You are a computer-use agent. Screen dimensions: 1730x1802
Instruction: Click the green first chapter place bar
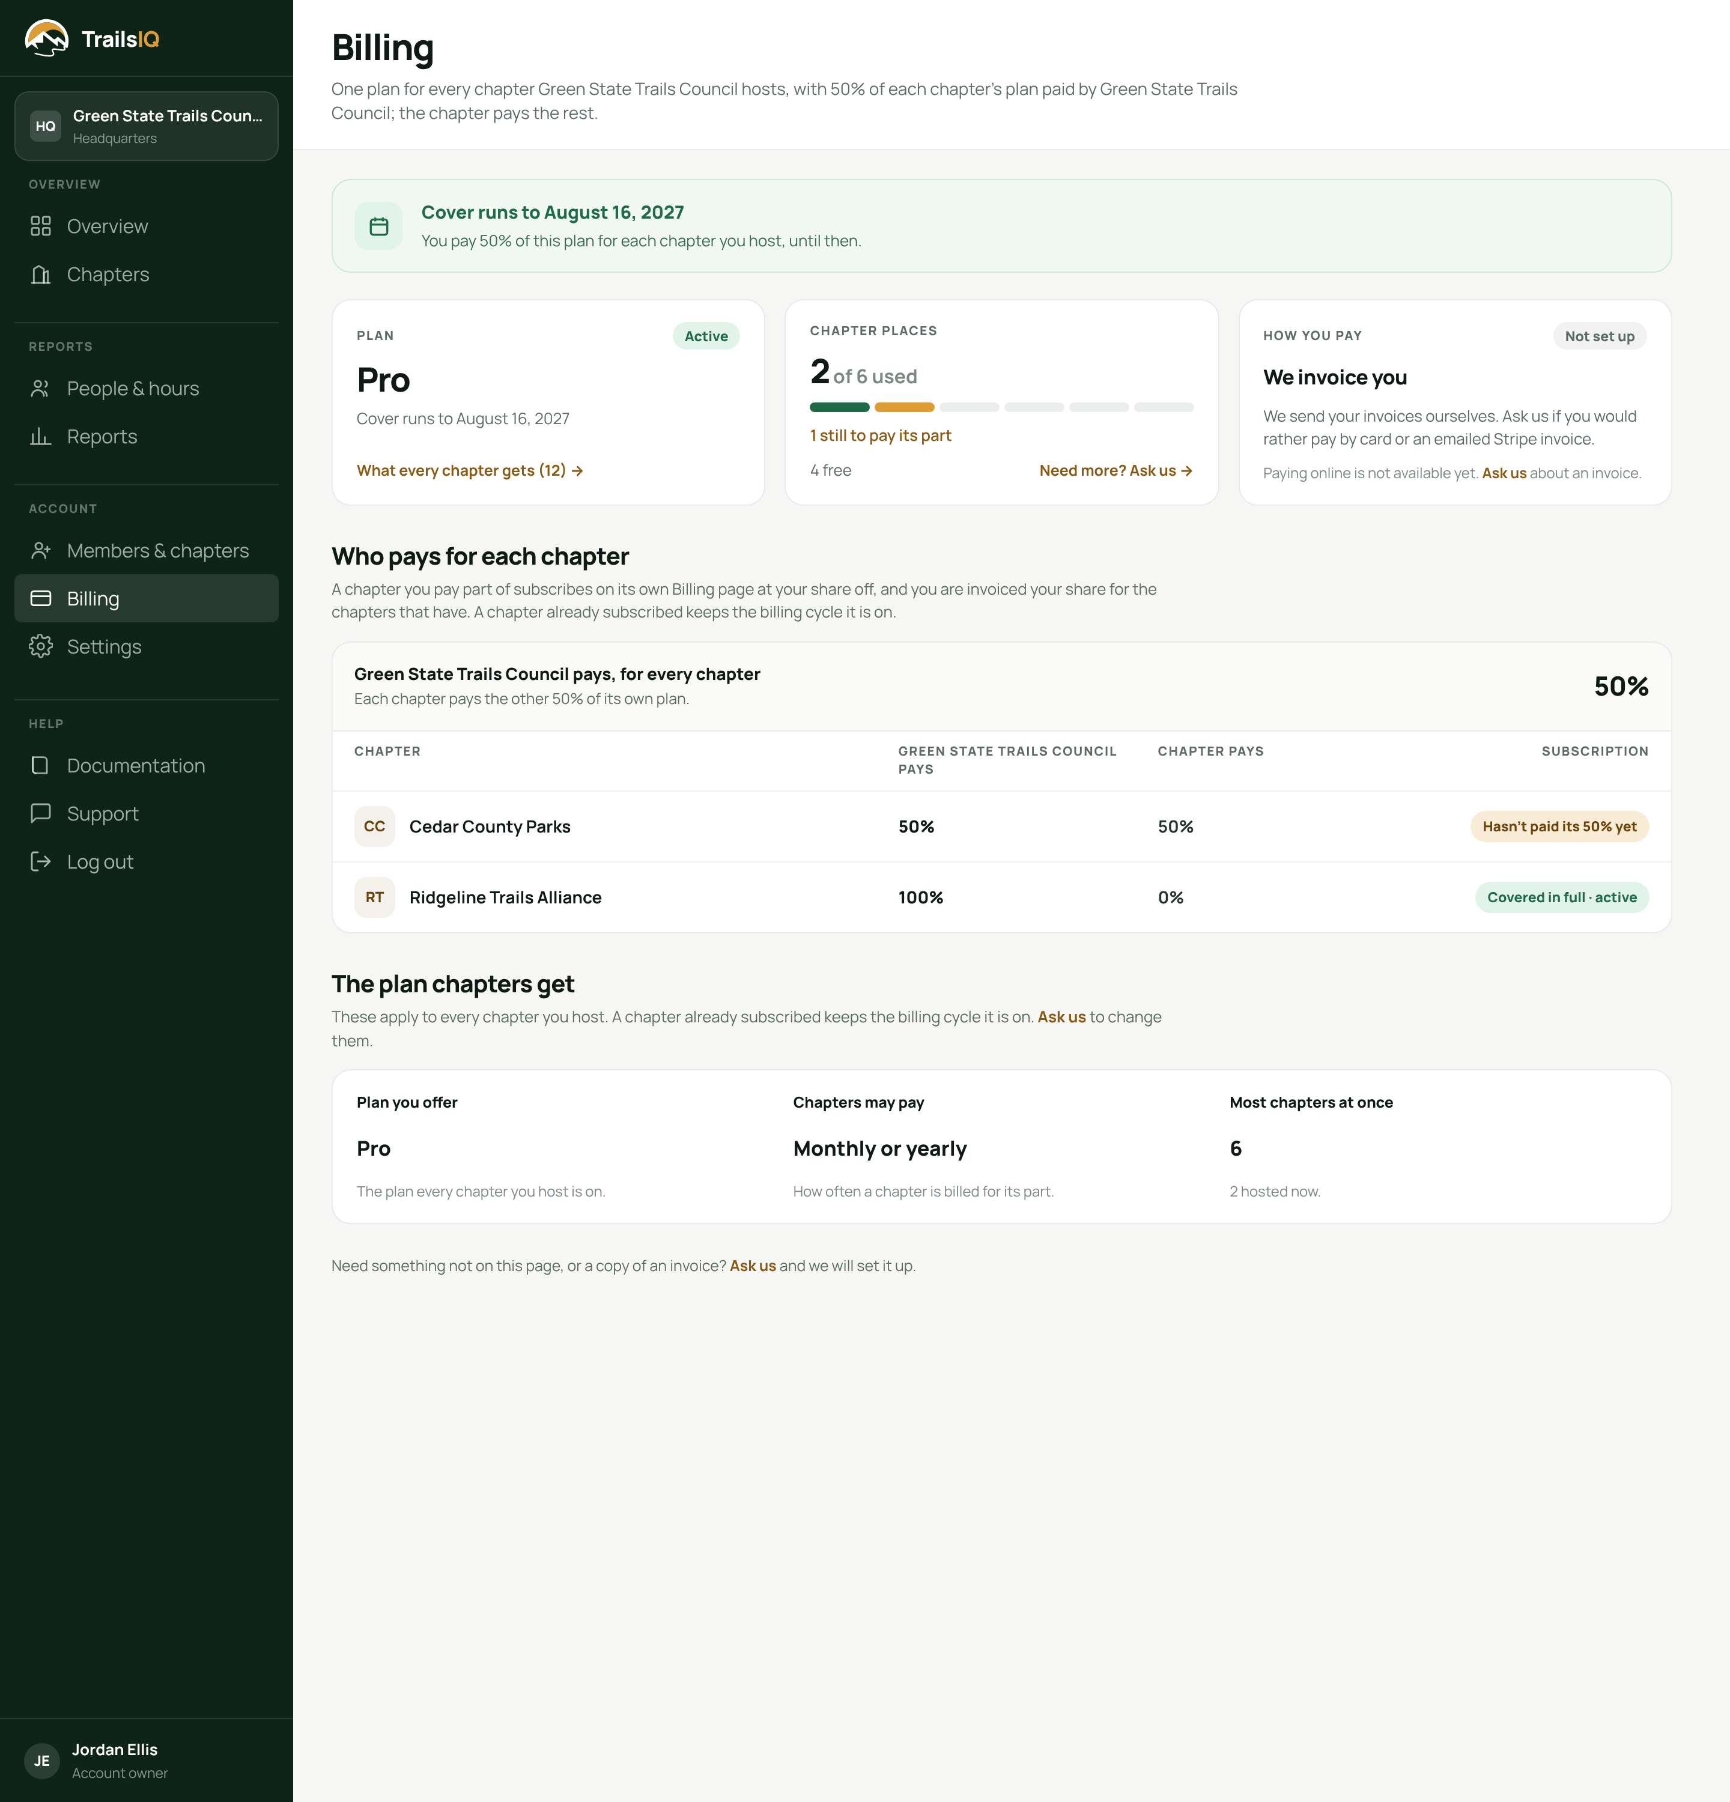point(839,407)
